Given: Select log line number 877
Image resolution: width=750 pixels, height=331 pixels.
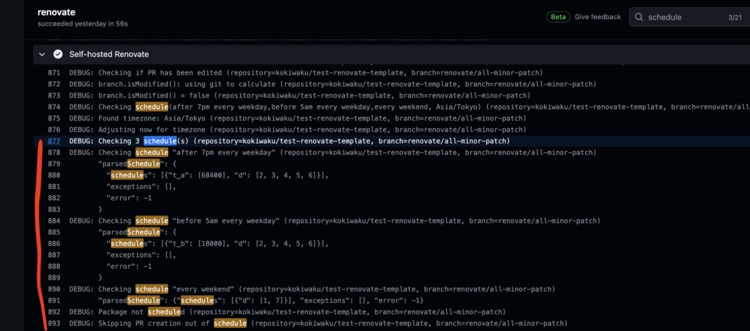Looking at the screenshot, I should (53, 141).
